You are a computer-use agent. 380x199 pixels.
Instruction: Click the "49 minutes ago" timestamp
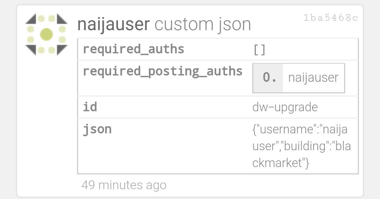[x=124, y=185]
